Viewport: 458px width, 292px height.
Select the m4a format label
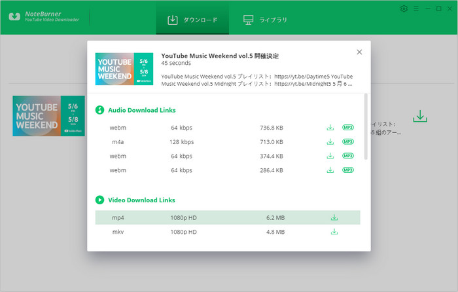click(118, 142)
